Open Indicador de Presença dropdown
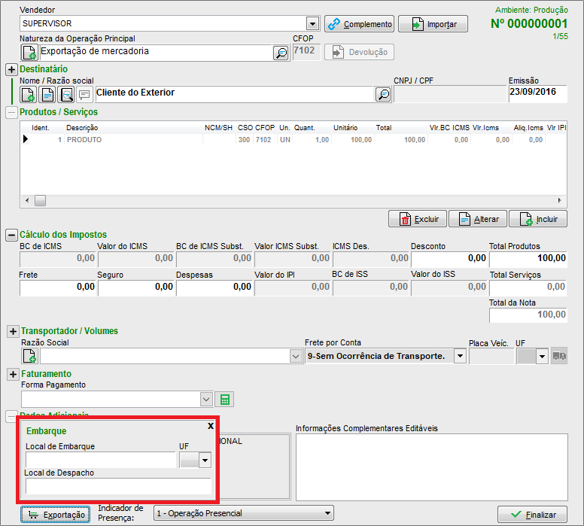This screenshot has width=584, height=526. point(326,513)
